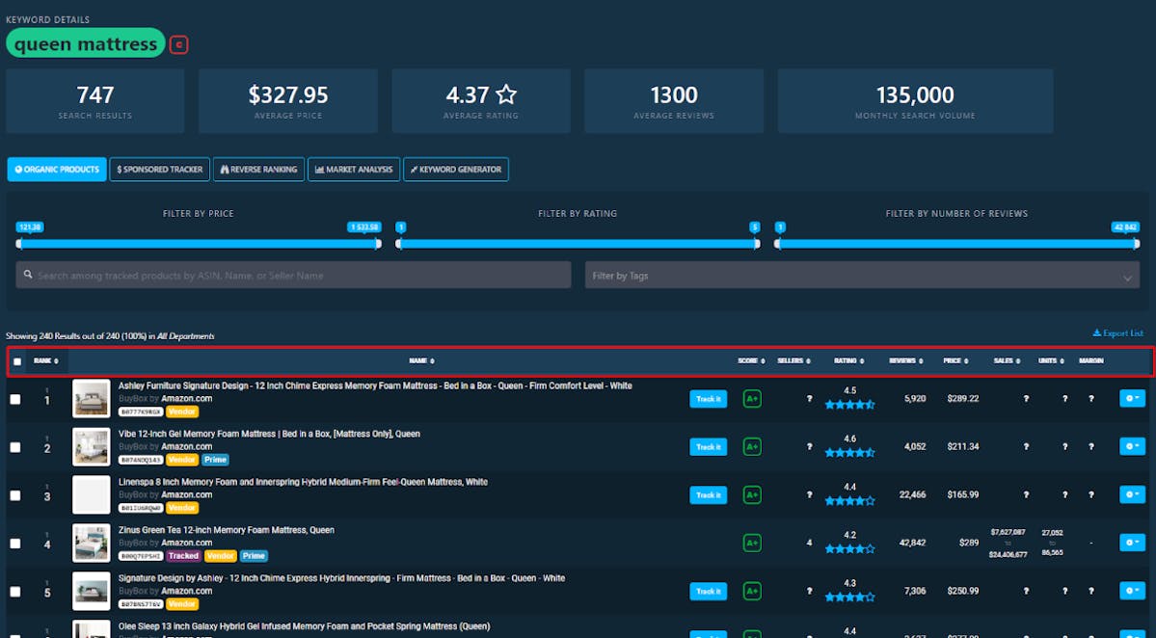Click the reviews filter maximum handle
This screenshot has height=638, width=1156.
1136,244
